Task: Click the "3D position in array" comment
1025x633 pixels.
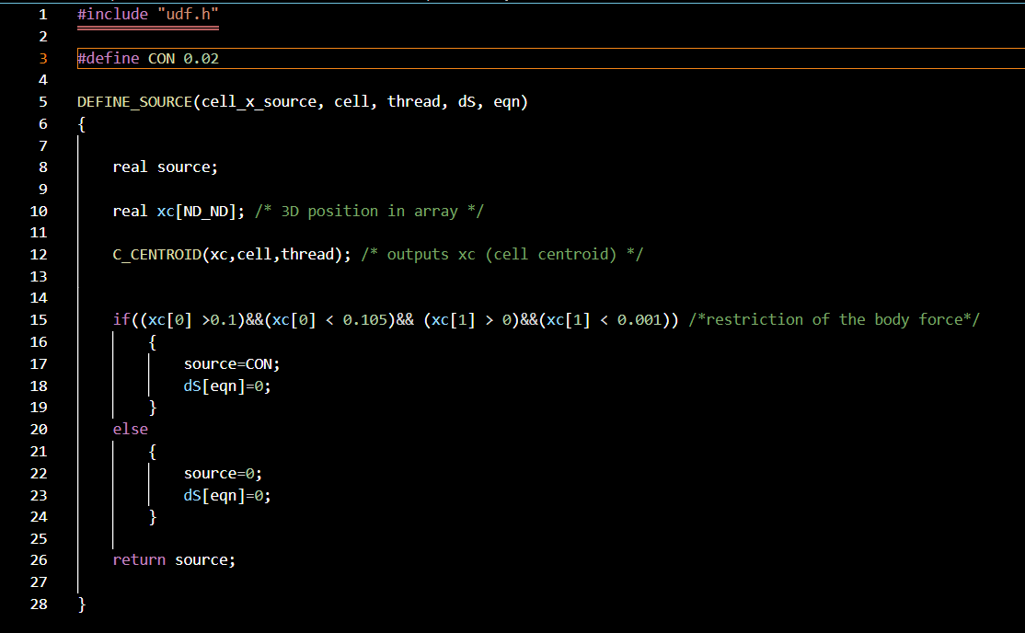Action: pos(369,212)
